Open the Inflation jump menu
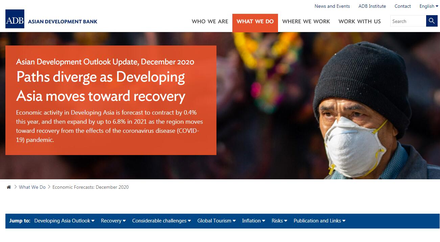 click(254, 221)
